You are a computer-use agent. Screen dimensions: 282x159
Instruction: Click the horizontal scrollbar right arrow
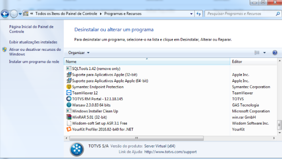274,138
